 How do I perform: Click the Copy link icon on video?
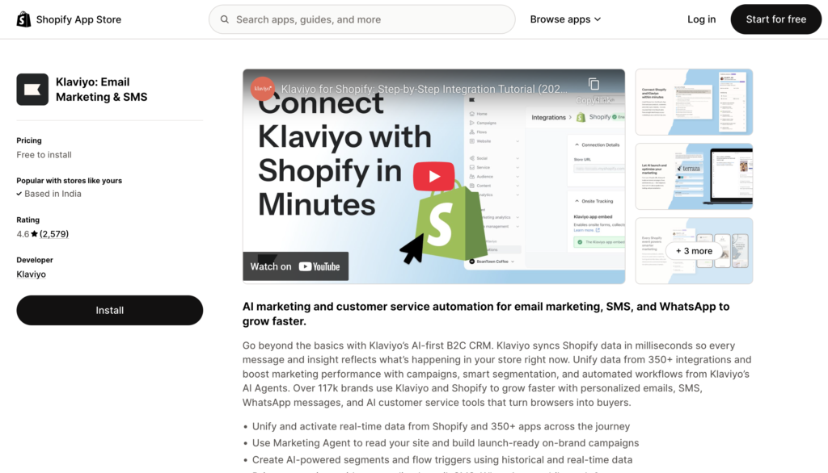click(594, 85)
